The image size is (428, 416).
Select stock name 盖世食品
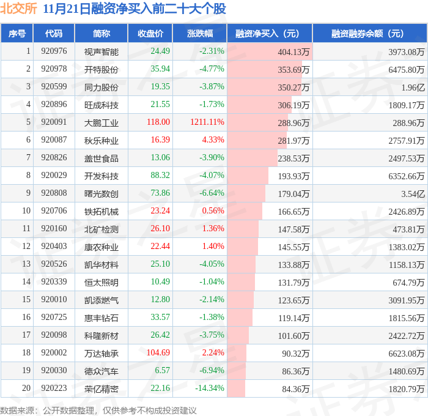tap(101, 158)
